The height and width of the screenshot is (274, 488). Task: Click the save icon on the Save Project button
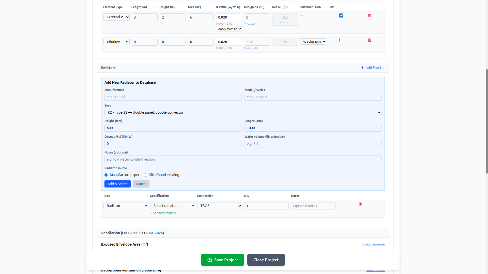(210, 260)
